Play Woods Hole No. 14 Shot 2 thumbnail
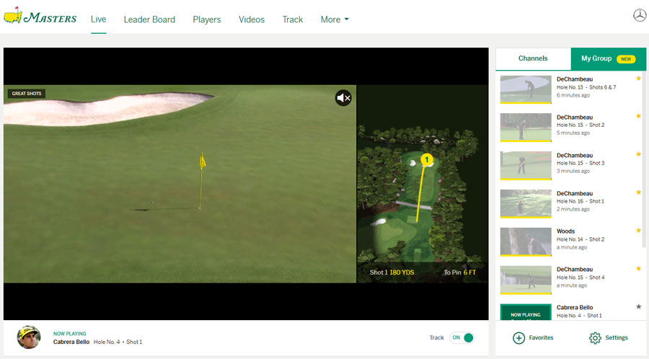Screen dimensions: 649x359 (526, 241)
